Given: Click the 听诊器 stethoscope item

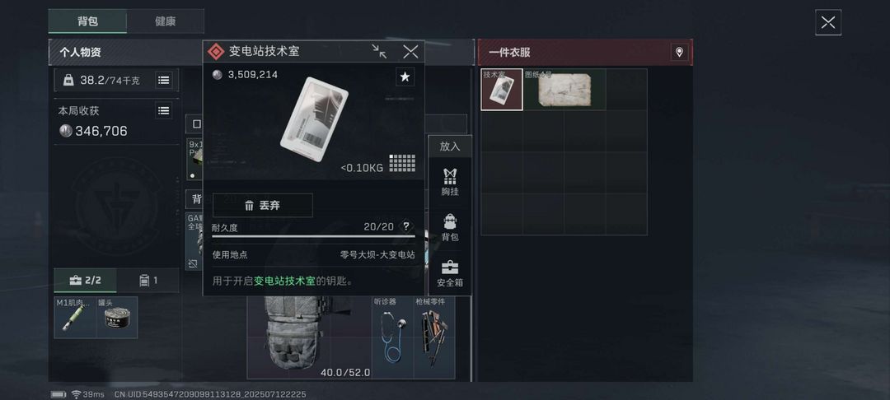Looking at the screenshot, I should pos(393,337).
